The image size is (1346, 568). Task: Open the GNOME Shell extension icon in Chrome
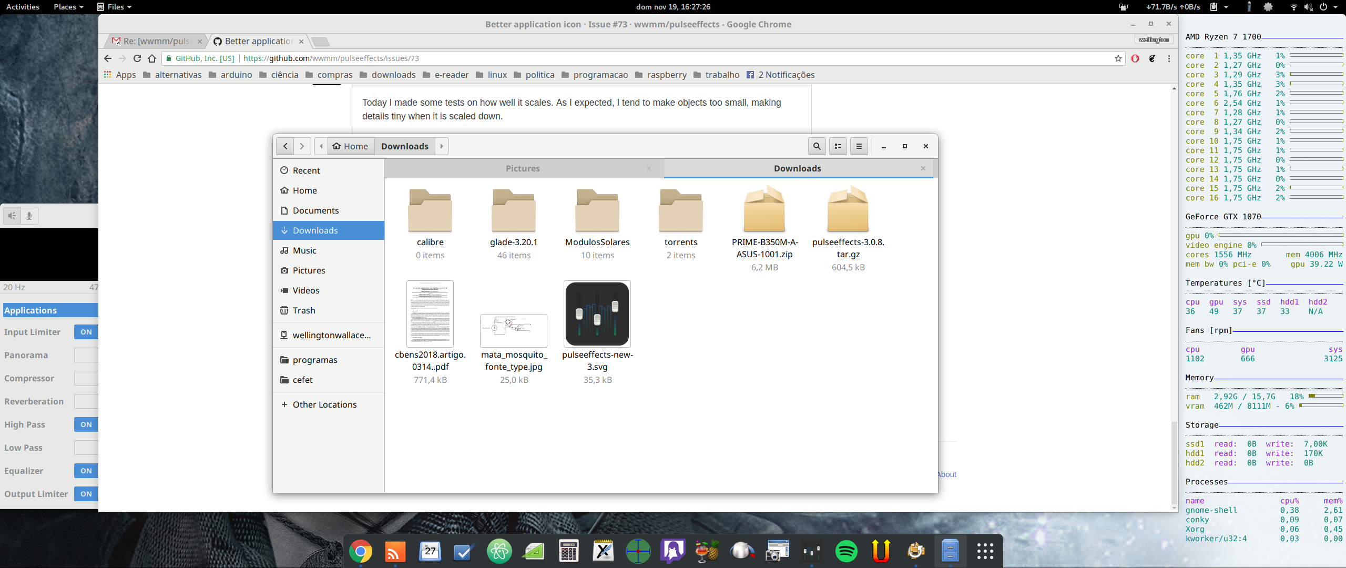pyautogui.click(x=1152, y=58)
